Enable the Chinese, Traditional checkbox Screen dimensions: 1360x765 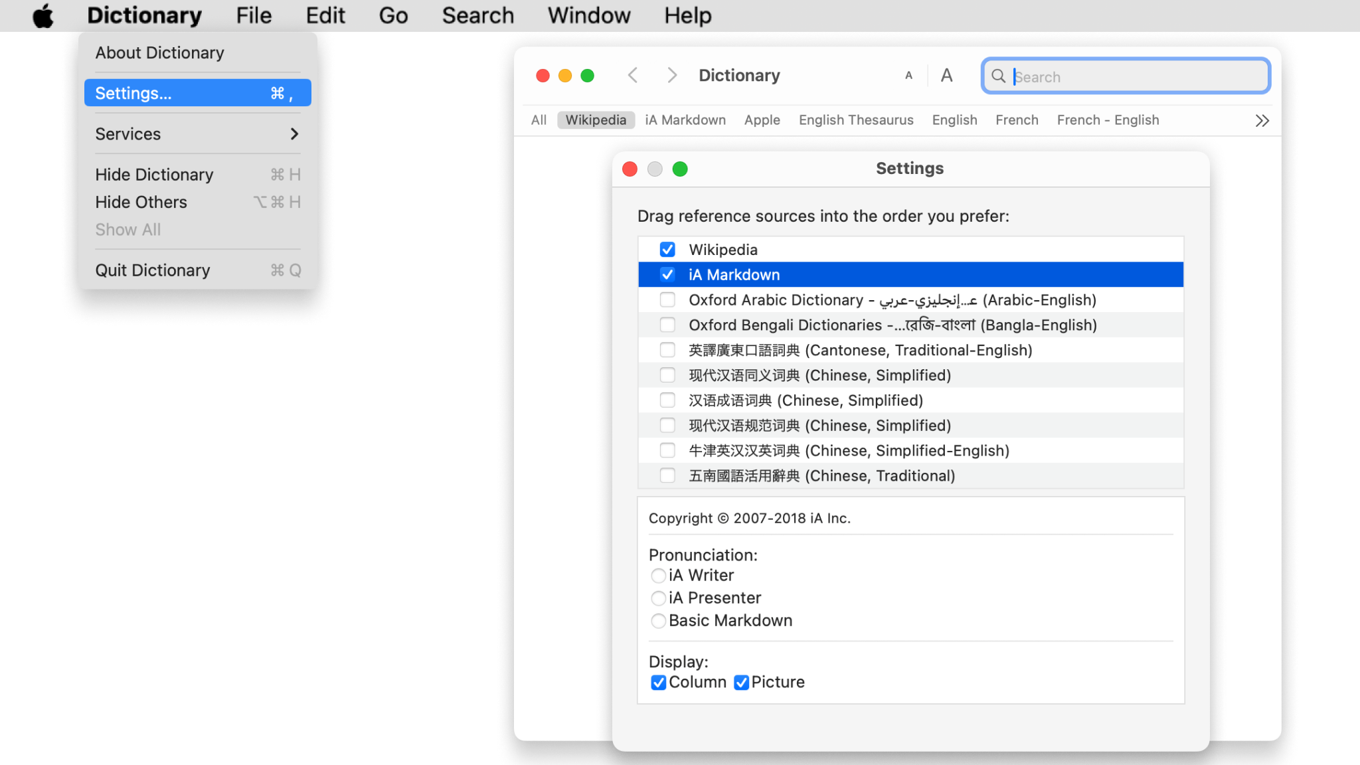click(x=667, y=476)
